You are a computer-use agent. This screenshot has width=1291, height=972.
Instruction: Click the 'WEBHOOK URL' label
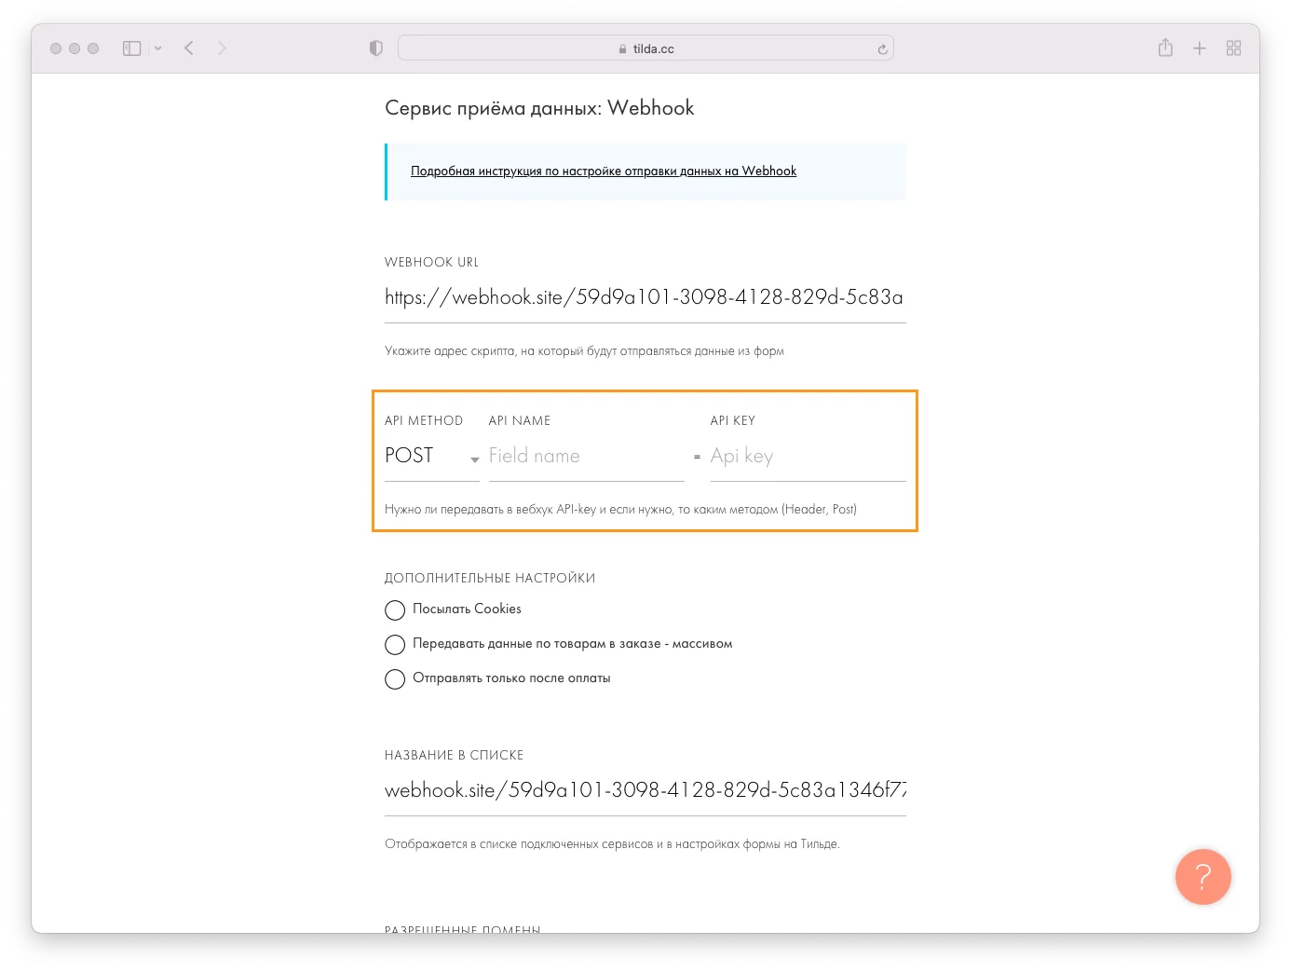[x=431, y=263]
